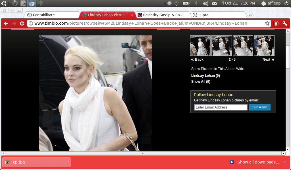Screen dimensions: 291x170
Task: Go forward in browser history
Action: click(14, 24)
